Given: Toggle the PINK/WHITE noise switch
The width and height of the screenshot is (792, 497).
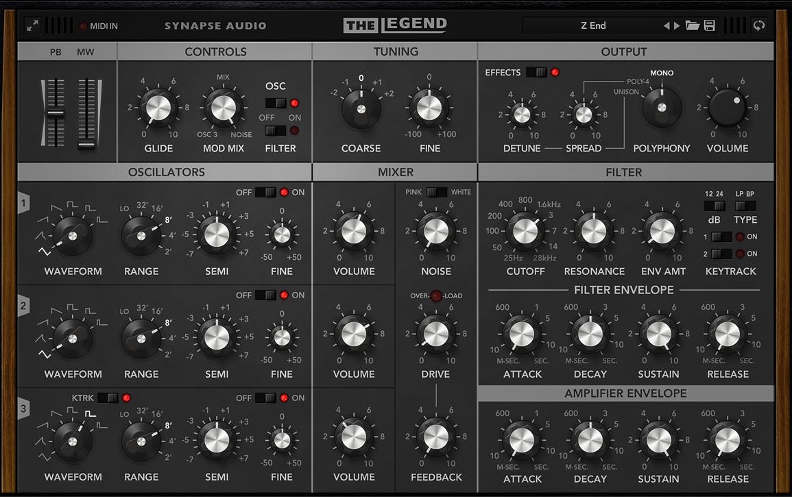Looking at the screenshot, I should pyautogui.click(x=437, y=192).
